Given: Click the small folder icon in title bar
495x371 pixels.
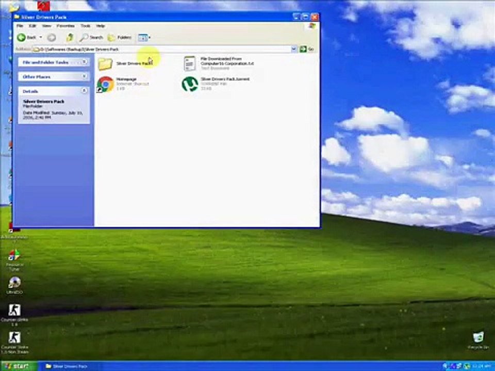Looking at the screenshot, I should [x=17, y=16].
